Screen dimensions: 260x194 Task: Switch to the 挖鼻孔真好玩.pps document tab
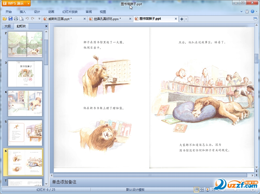pyautogui.click(x=108, y=19)
